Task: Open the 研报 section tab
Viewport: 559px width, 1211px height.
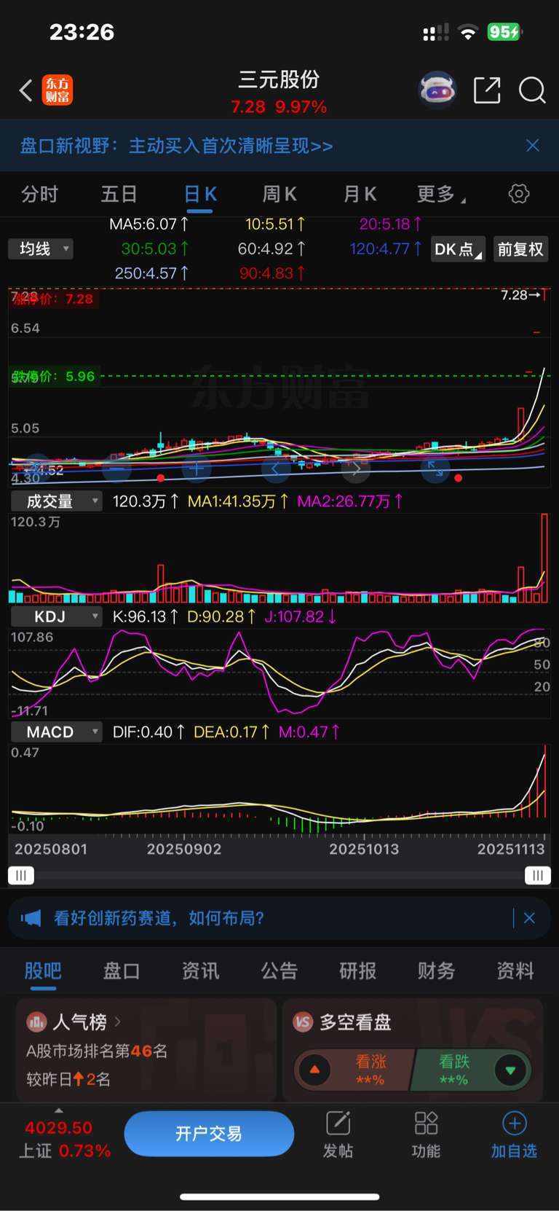Action: [x=358, y=971]
